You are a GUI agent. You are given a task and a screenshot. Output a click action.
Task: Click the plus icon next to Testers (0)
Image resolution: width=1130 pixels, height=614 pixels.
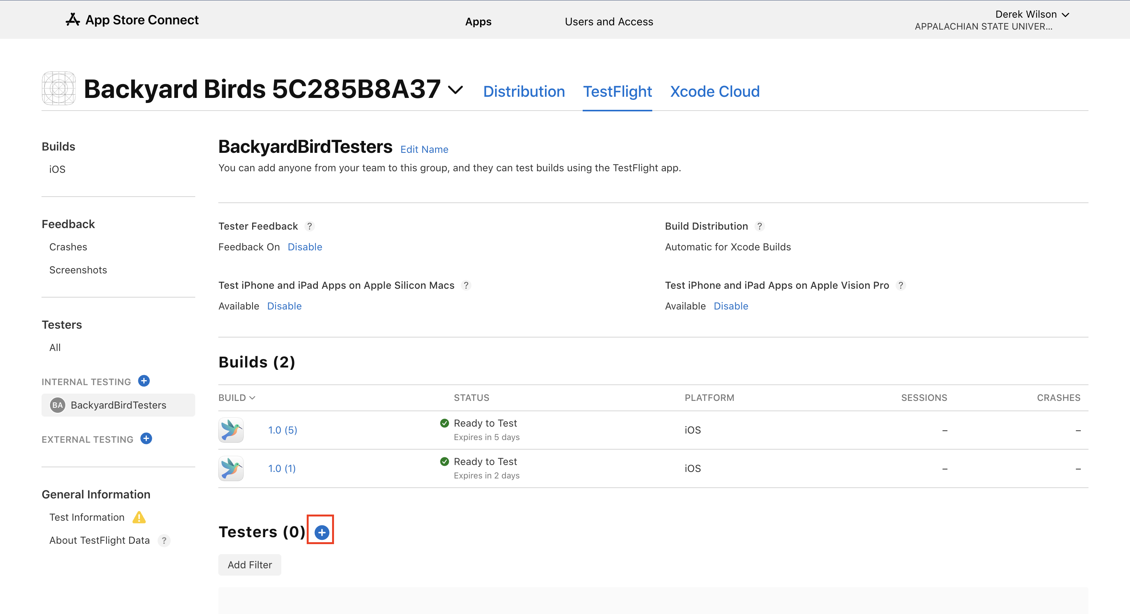point(322,532)
